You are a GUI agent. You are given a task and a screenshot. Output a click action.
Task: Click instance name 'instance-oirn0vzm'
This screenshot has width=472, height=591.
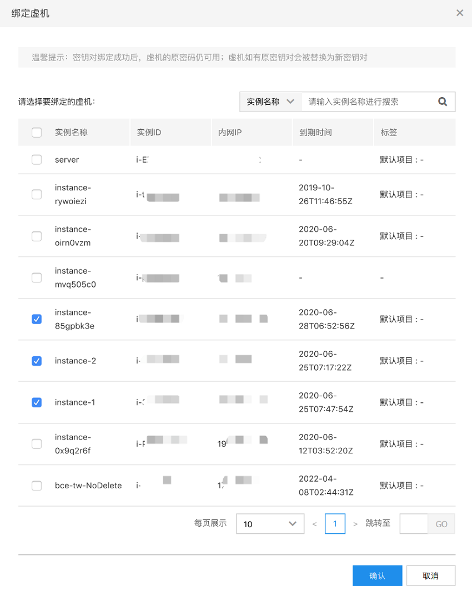coord(73,236)
